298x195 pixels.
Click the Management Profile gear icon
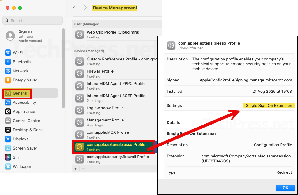80,122
